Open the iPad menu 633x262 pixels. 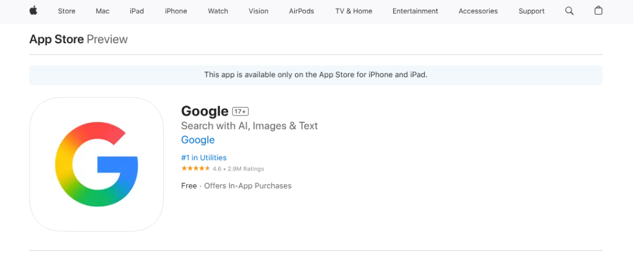click(137, 11)
